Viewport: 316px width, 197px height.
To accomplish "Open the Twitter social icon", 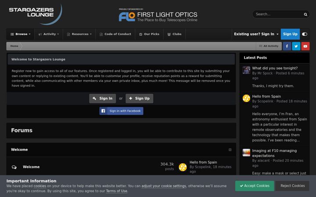I will pyautogui.click(x=296, y=46).
